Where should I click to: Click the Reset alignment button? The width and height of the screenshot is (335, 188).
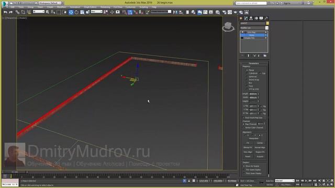pos(248,157)
